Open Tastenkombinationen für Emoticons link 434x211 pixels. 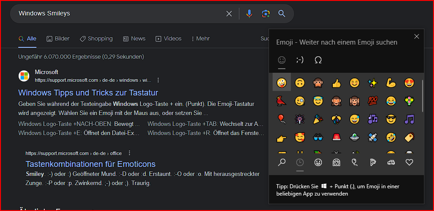90,164
